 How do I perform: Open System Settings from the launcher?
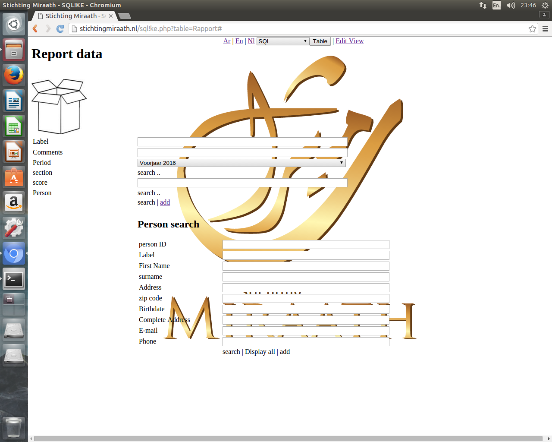pos(13,227)
